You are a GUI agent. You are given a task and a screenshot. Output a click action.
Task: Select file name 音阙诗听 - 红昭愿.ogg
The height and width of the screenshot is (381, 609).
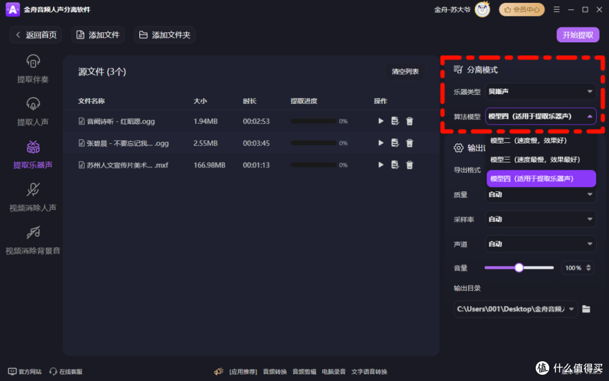(121, 121)
